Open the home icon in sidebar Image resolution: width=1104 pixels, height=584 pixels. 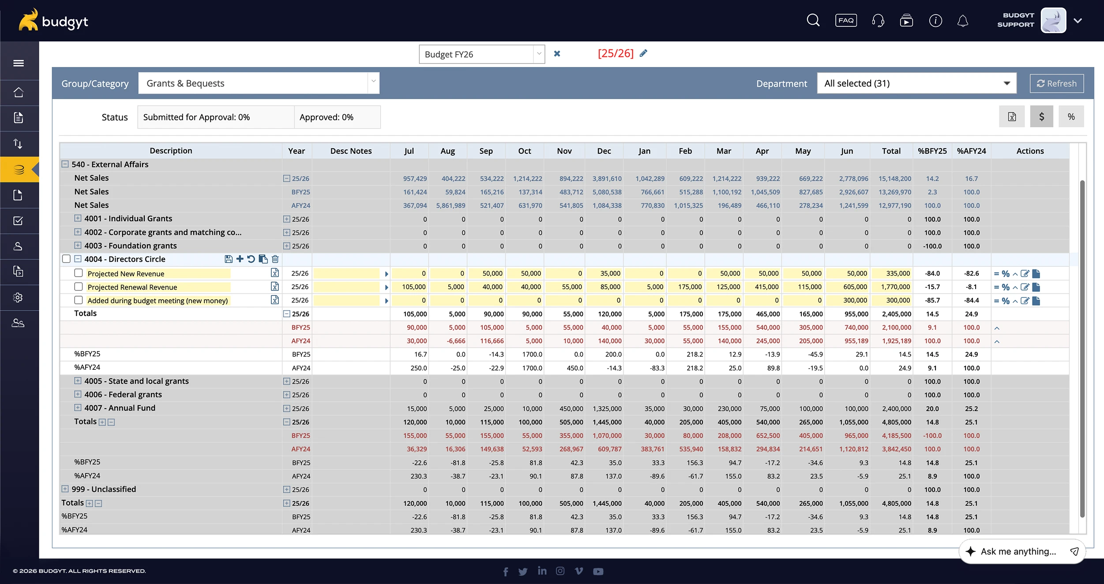pos(19,92)
